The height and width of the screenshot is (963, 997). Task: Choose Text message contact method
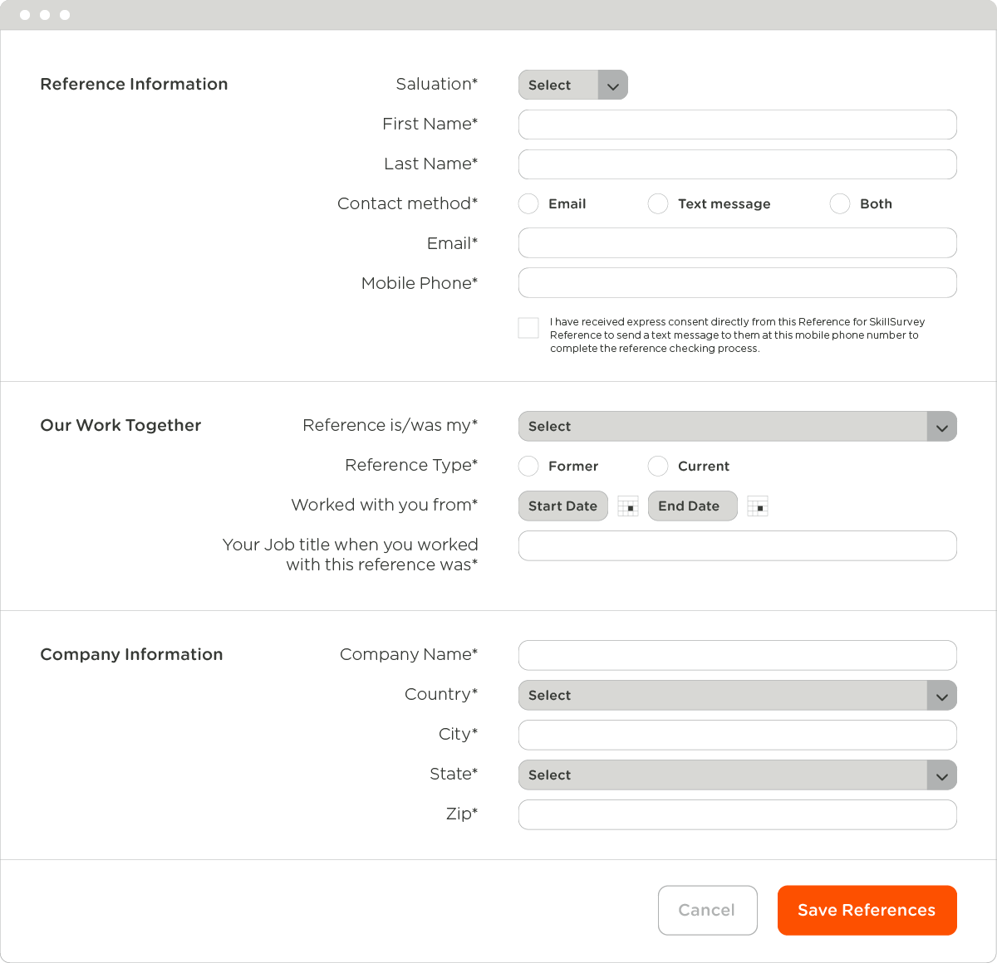(x=658, y=203)
